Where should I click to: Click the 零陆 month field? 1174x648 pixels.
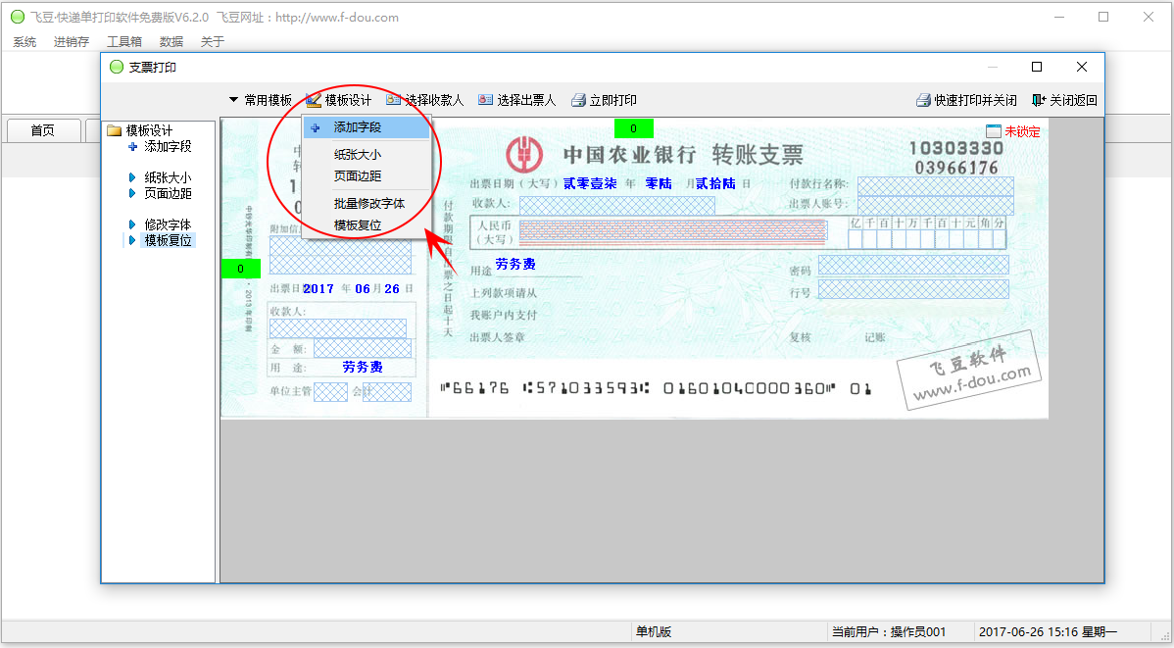(x=659, y=183)
